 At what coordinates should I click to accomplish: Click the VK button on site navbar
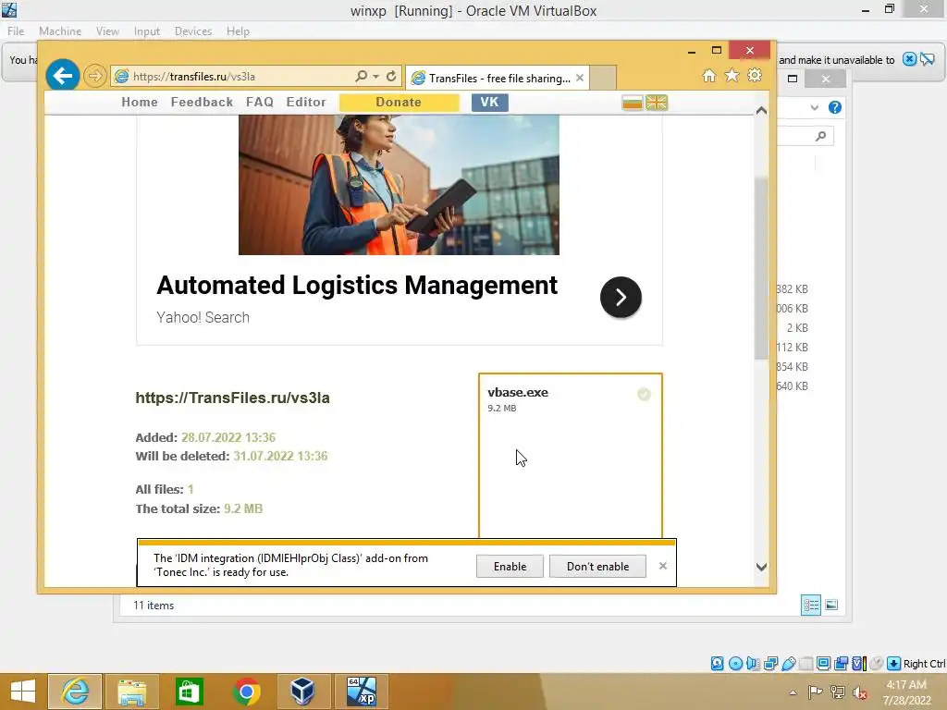(490, 103)
